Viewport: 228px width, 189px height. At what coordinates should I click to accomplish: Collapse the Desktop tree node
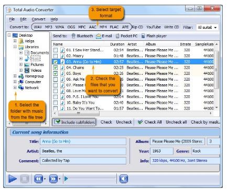click(x=9, y=35)
